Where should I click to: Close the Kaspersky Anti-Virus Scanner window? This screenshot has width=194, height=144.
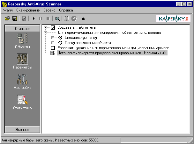(x=190, y=4)
